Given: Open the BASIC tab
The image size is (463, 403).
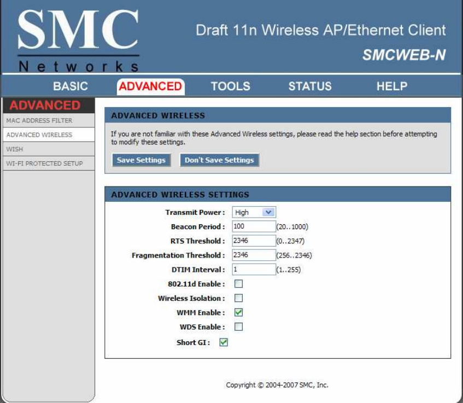Looking at the screenshot, I should click(x=71, y=86).
